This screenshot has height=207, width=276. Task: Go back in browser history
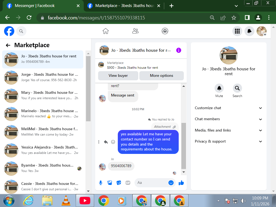(7, 18)
